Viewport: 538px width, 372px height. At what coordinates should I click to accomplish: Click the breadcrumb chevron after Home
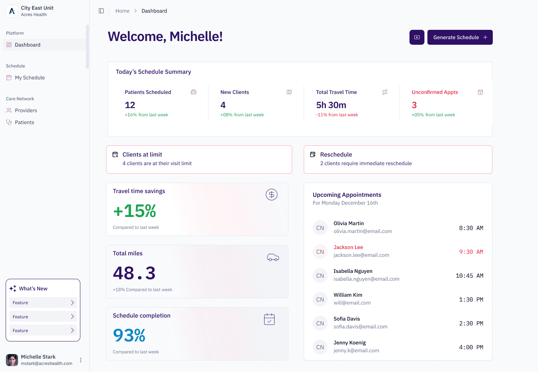click(136, 11)
